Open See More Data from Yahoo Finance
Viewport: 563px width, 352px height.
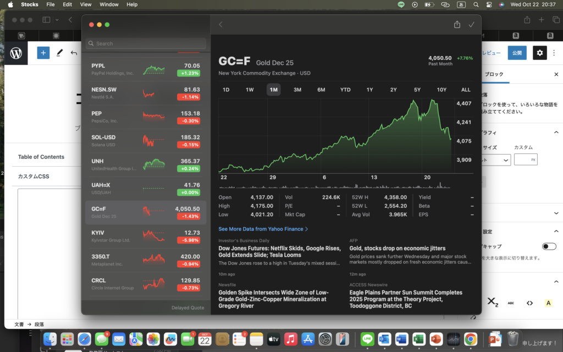pos(263,229)
